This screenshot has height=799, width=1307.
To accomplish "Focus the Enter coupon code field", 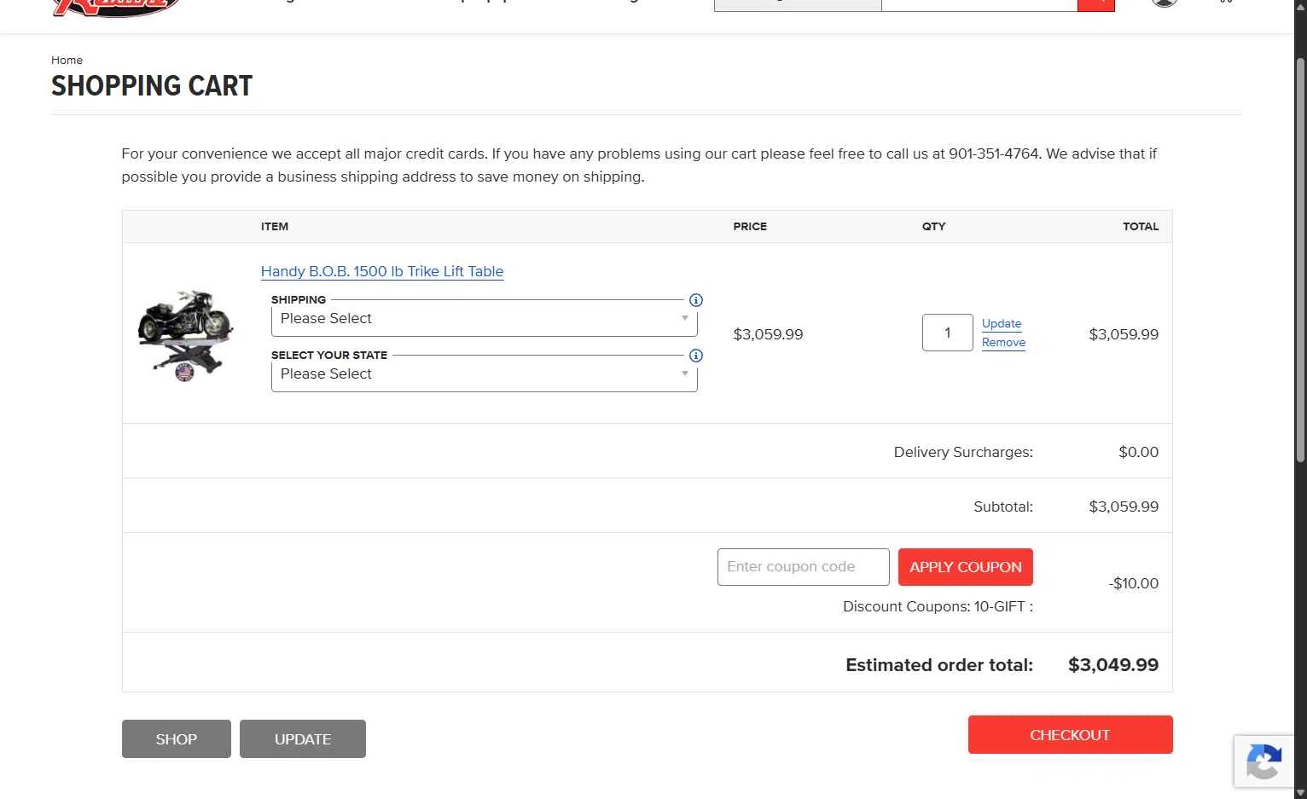I will [x=804, y=567].
